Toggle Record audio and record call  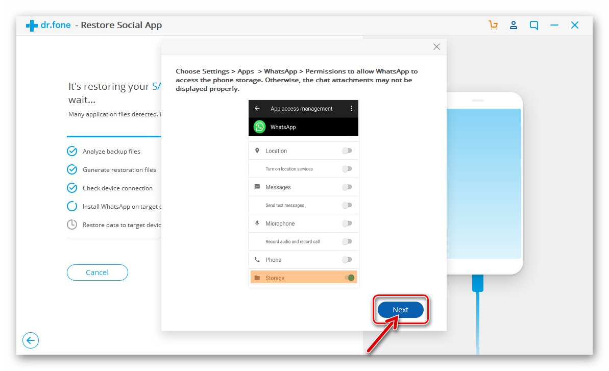coord(348,241)
